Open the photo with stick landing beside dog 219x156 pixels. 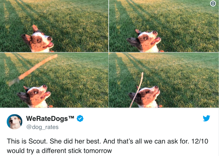[164, 80]
